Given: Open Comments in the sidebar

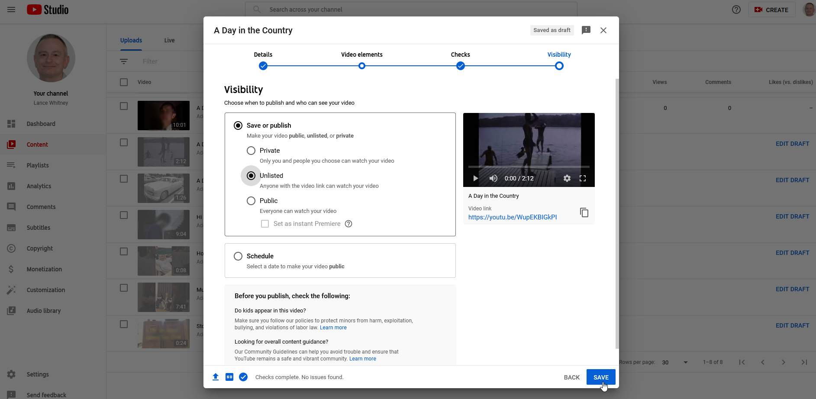Looking at the screenshot, I should click(53, 207).
